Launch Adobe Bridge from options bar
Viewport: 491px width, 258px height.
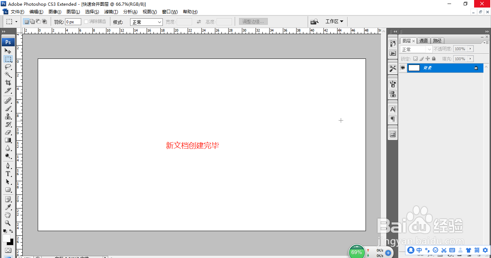click(x=315, y=22)
